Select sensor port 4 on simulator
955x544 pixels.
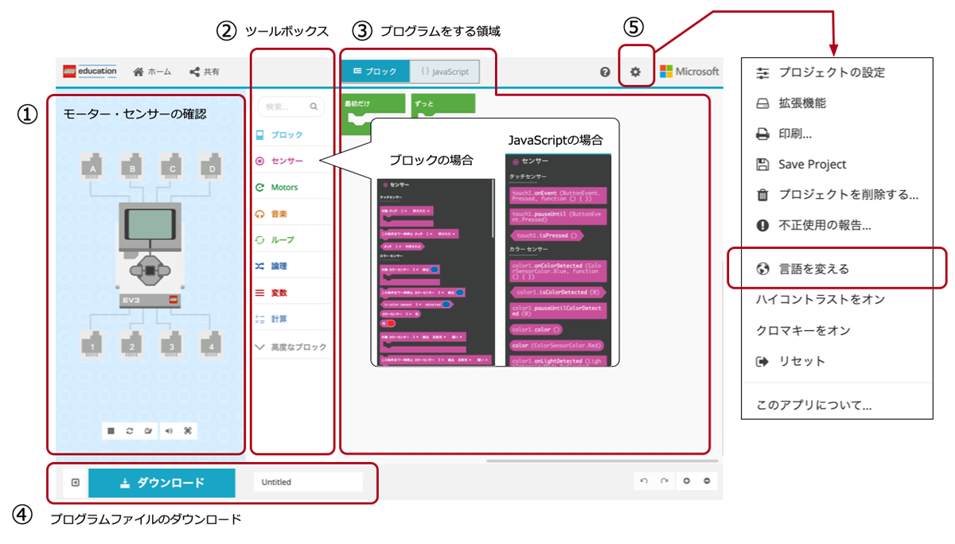click(x=209, y=344)
